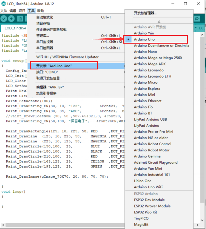The height and width of the screenshot is (229, 206).
Task: Open the tab dropdown triangle below Serial Monitor
Action: tap(196, 28)
